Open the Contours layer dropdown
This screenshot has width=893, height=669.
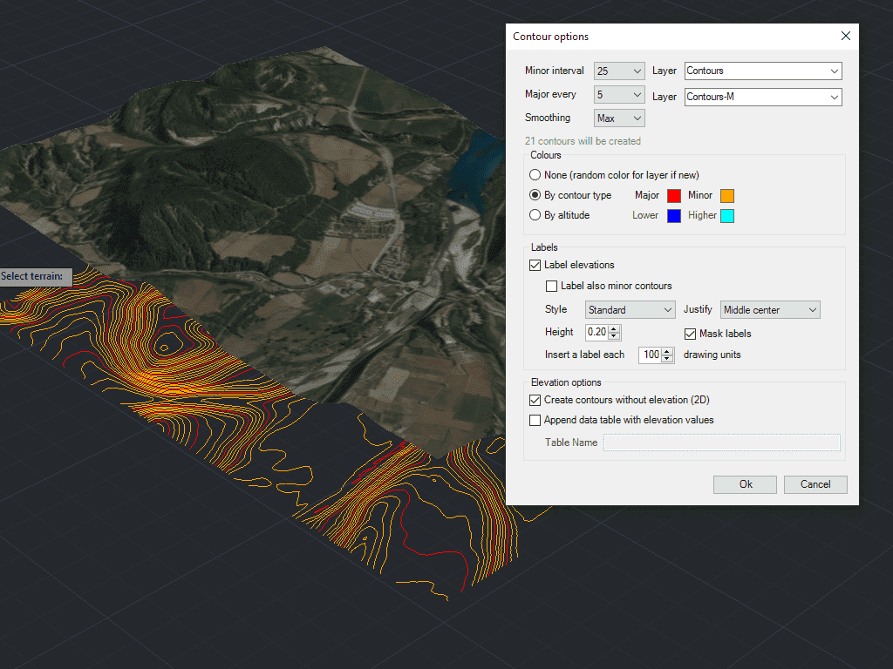pyautogui.click(x=763, y=71)
